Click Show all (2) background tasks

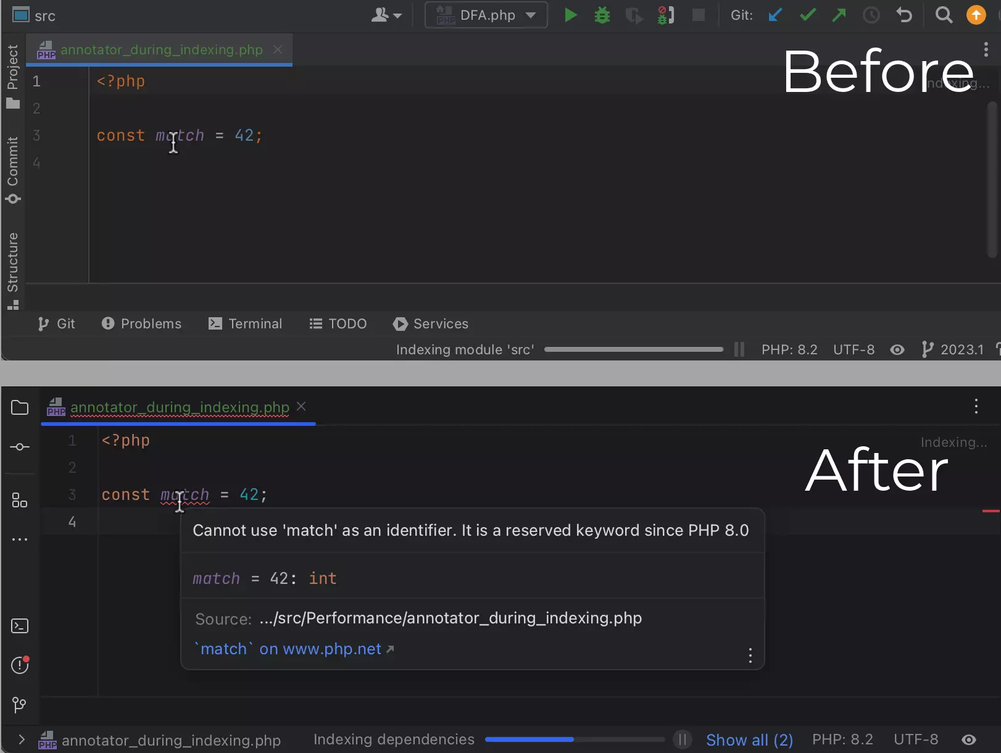click(749, 739)
